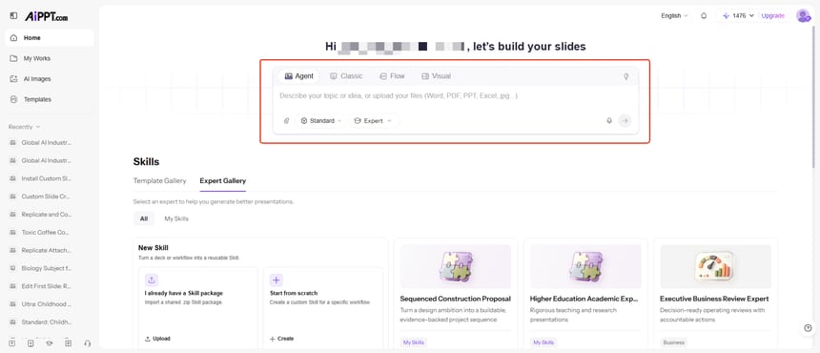Open 'Replicate Attach...' recent item
This screenshot has height=353, width=820.
pos(46,251)
